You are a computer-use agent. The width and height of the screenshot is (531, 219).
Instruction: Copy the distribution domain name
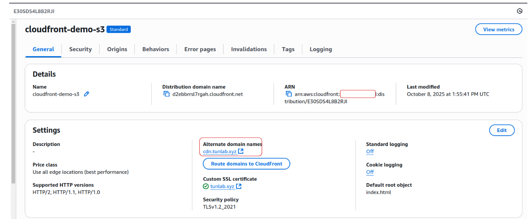tap(167, 94)
